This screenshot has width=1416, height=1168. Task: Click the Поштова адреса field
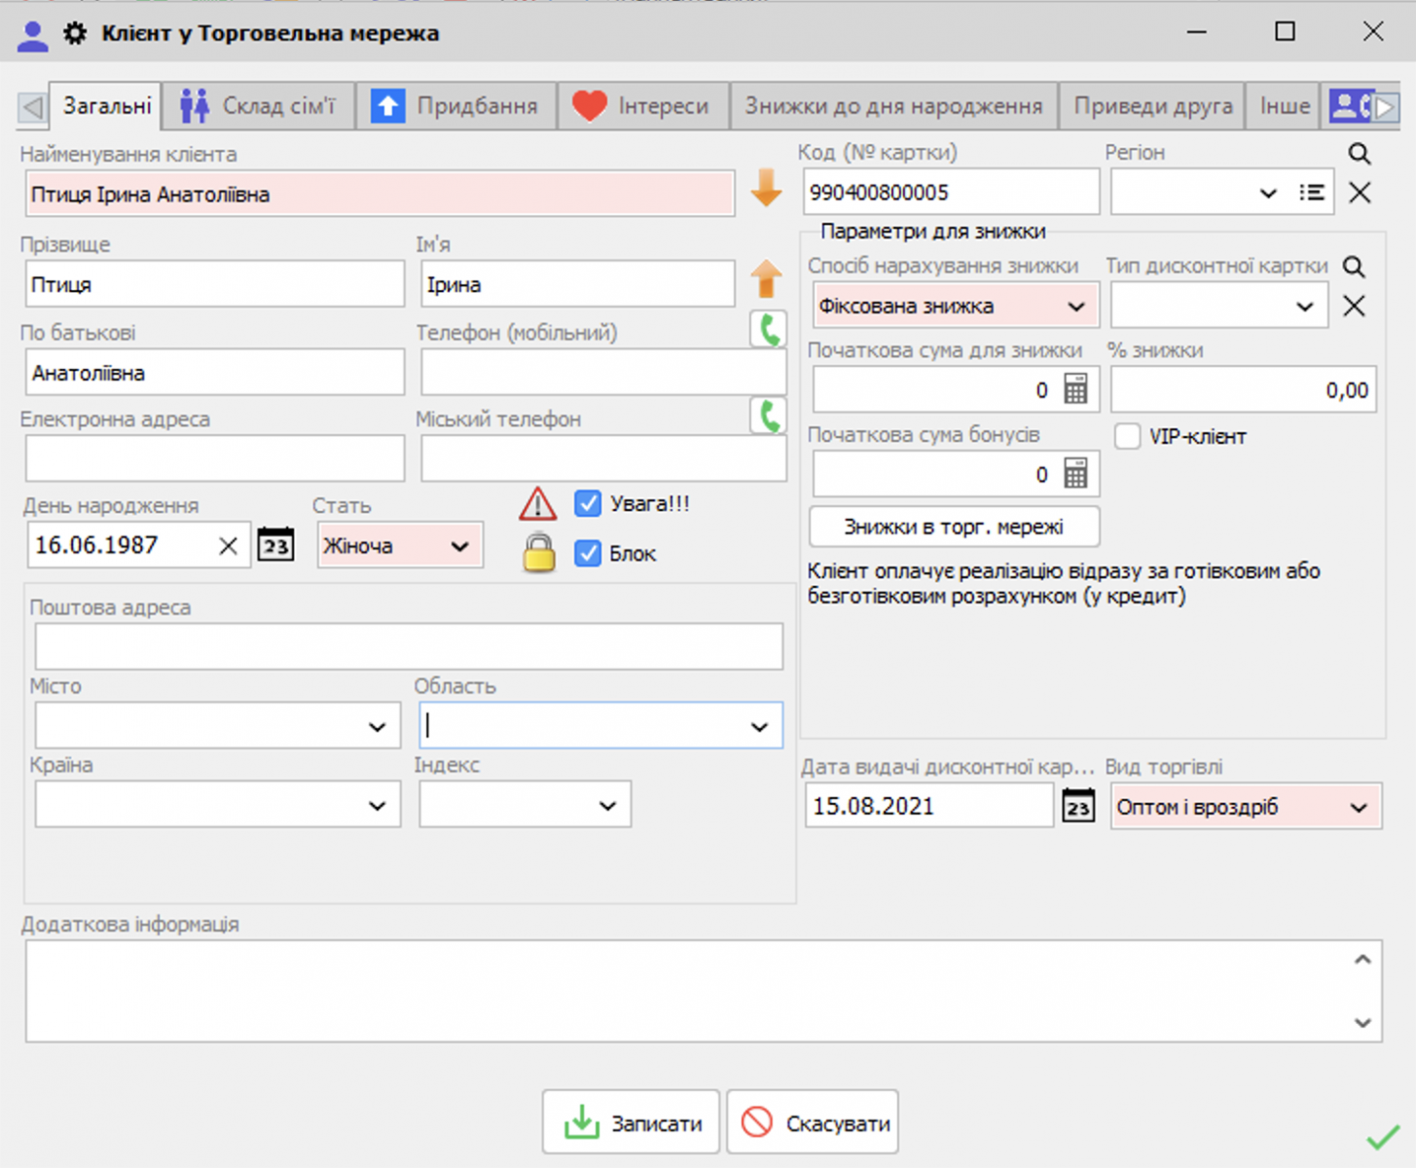[409, 646]
